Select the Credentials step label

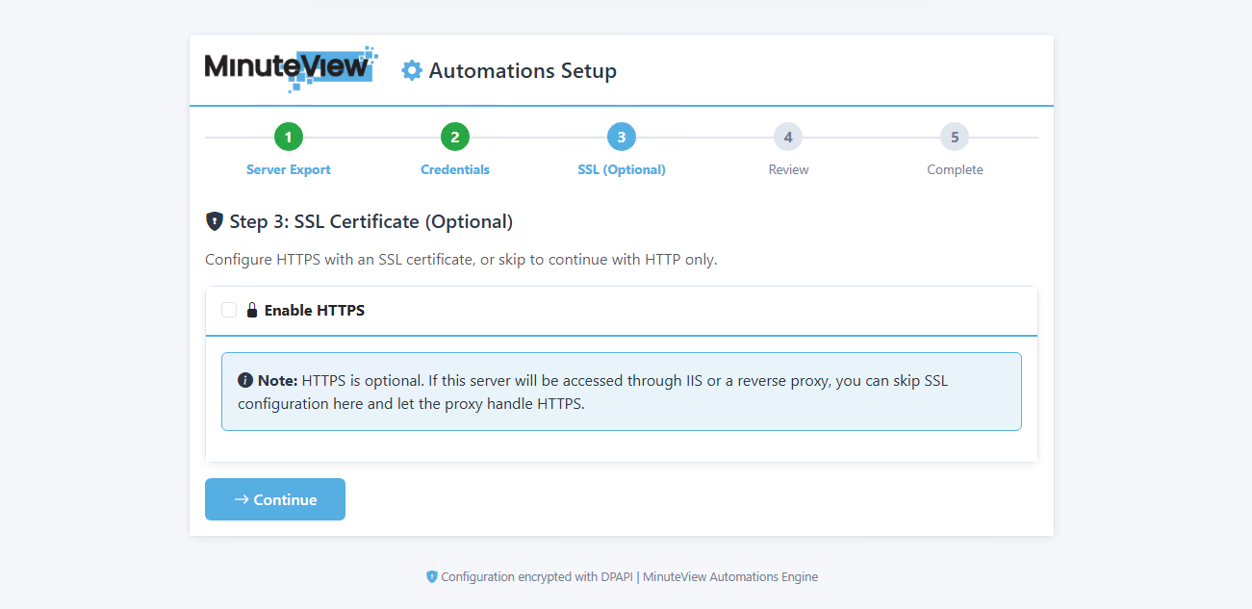point(454,169)
